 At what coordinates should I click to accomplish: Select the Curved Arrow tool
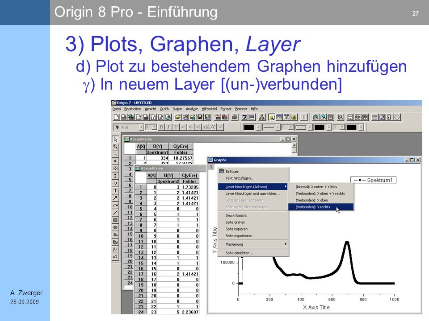tap(115, 205)
